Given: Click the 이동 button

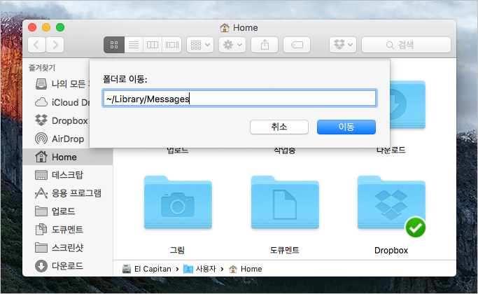Looking at the screenshot, I should tap(346, 127).
